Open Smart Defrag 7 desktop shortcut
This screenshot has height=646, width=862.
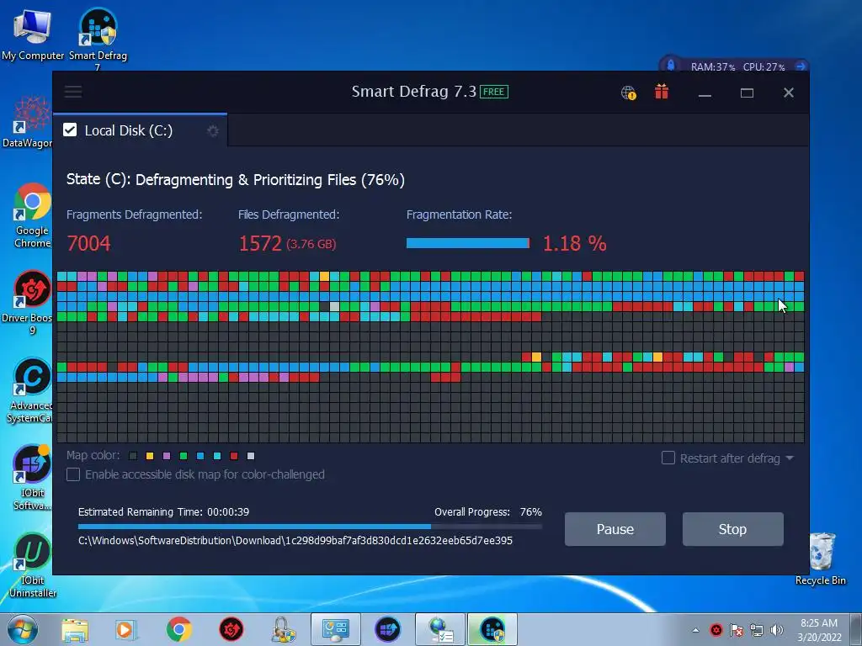click(x=98, y=37)
